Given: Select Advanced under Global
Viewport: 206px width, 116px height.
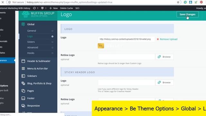Looking at the screenshot, I should pos(33,47).
